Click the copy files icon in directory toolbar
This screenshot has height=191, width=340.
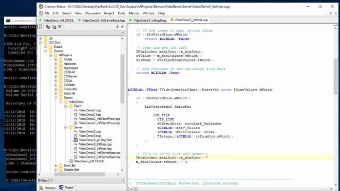(x=48, y=27)
